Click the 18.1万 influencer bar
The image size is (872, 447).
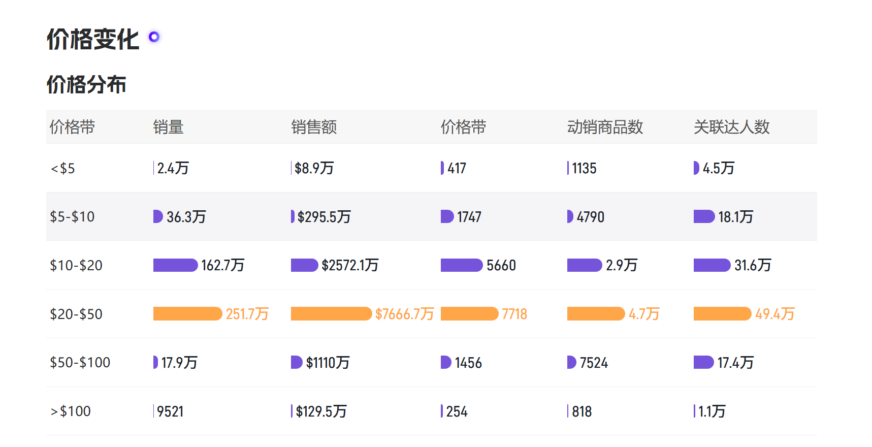704,216
